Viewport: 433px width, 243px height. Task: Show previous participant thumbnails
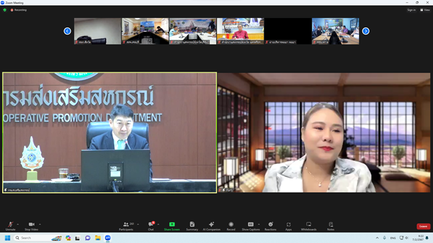pos(67,31)
